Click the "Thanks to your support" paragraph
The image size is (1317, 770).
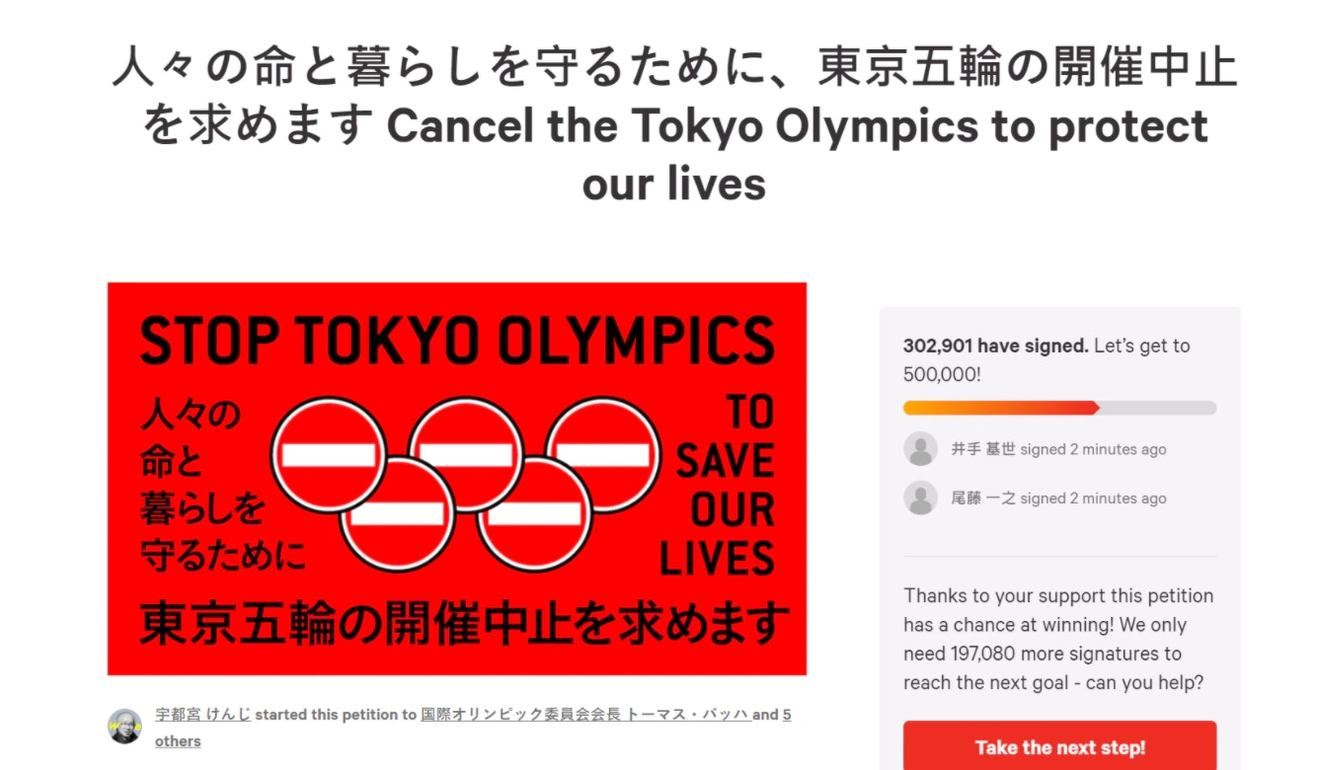coord(1058,639)
